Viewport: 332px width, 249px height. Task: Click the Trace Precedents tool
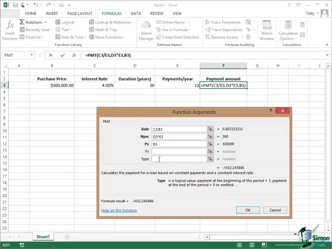coord(223,22)
